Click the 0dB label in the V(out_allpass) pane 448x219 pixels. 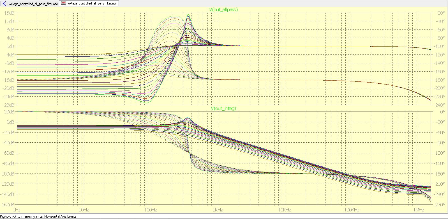pyautogui.click(x=10, y=46)
